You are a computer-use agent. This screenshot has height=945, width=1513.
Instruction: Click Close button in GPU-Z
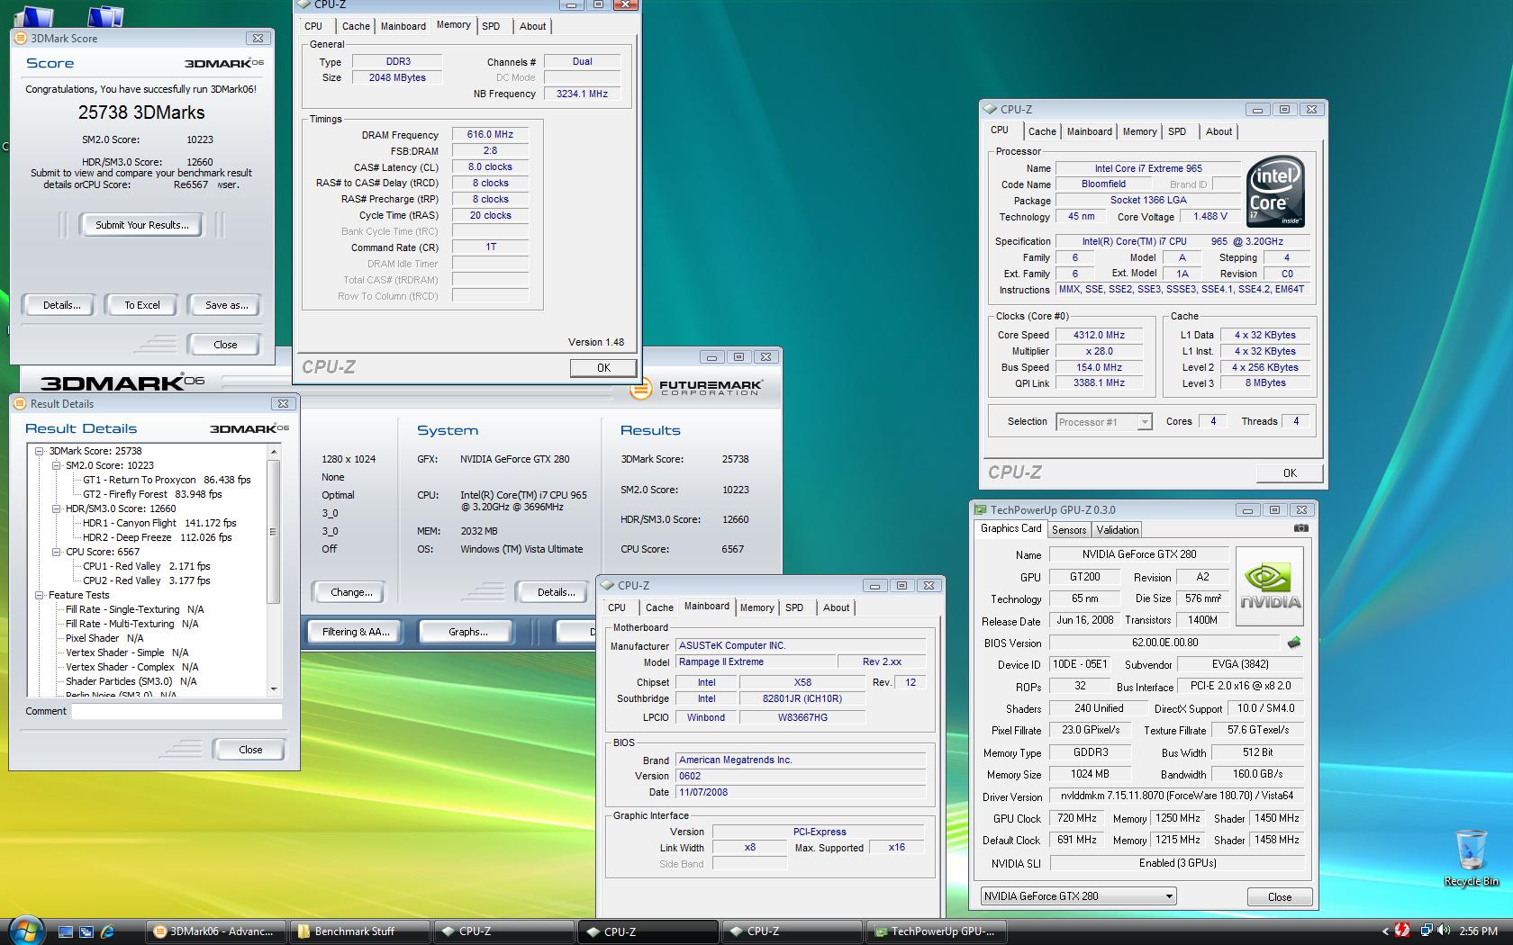pos(1279,897)
